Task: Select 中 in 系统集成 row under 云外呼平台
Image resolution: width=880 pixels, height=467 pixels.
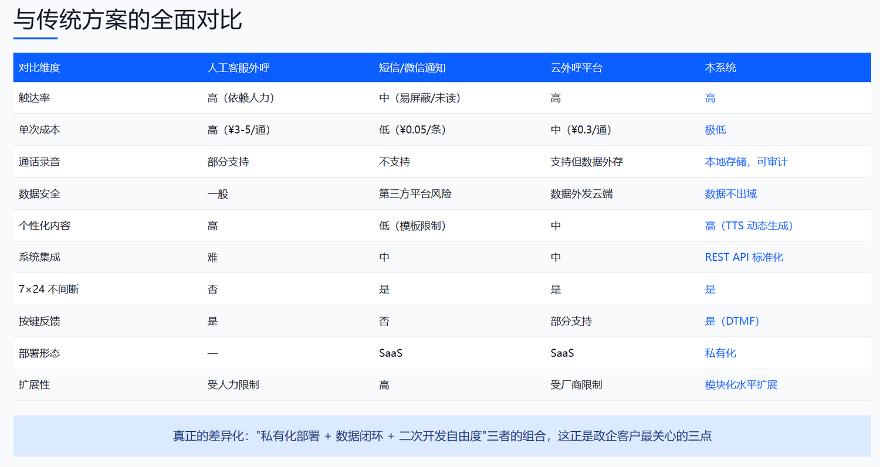Action: click(x=556, y=257)
